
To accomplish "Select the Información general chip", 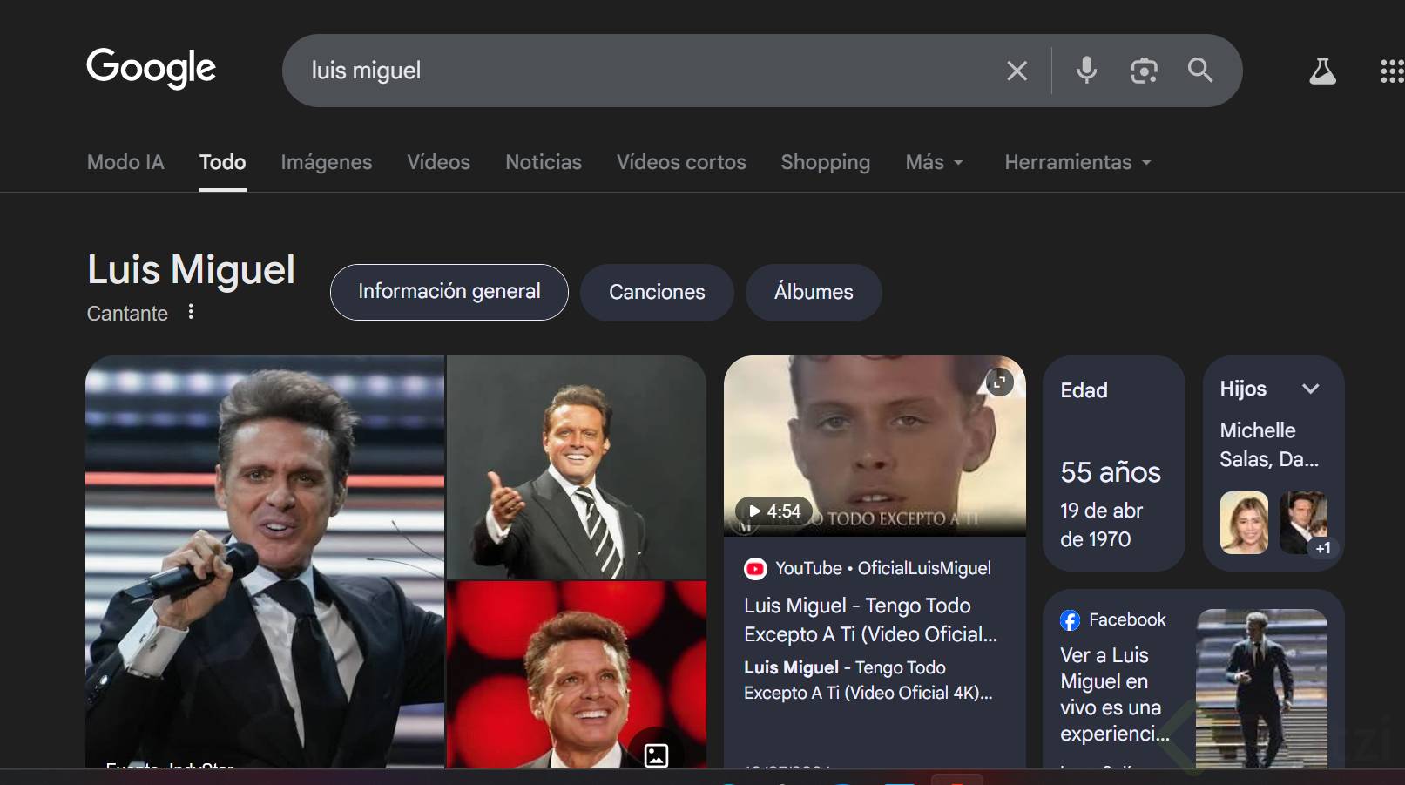I will [449, 292].
